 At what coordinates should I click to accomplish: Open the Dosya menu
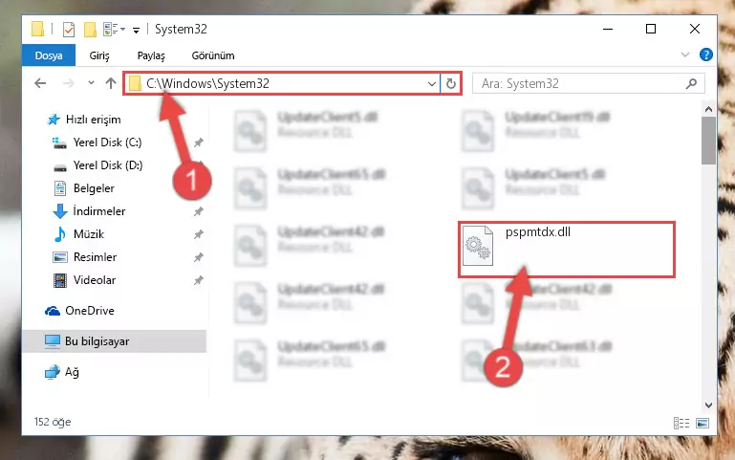49,55
